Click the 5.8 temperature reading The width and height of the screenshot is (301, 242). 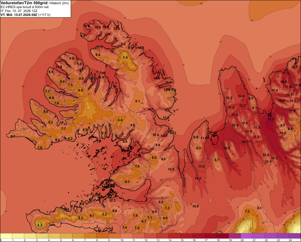[125, 57]
